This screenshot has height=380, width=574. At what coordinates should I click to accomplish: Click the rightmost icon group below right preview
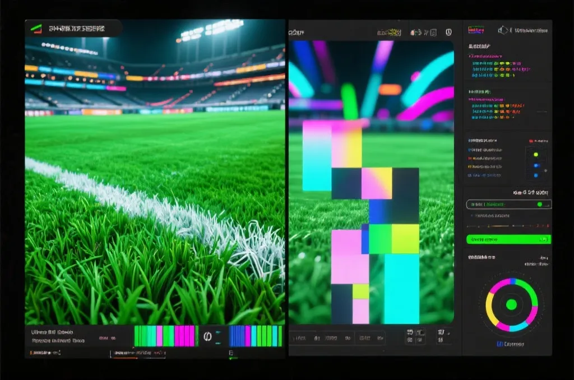pos(443,336)
